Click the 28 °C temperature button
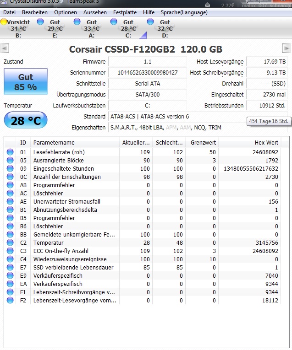 pyautogui.click(x=26, y=120)
